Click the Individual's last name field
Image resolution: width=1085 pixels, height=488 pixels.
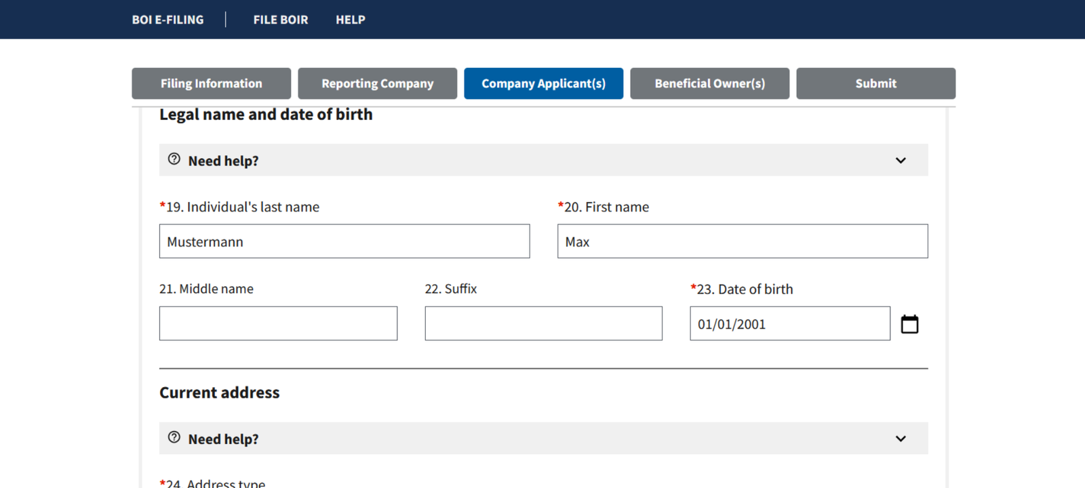pos(344,241)
